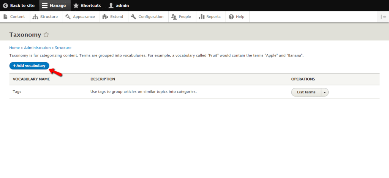
Task: Go to Home breadcrumb link
Action: pos(14,47)
